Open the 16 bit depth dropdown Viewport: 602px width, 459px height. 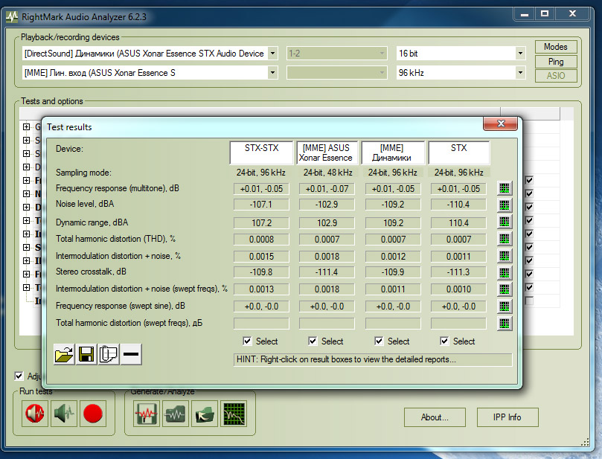point(520,54)
